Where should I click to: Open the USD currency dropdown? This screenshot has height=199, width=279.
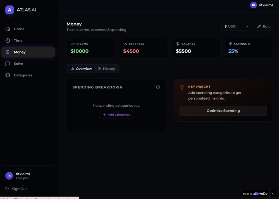coord(237,26)
